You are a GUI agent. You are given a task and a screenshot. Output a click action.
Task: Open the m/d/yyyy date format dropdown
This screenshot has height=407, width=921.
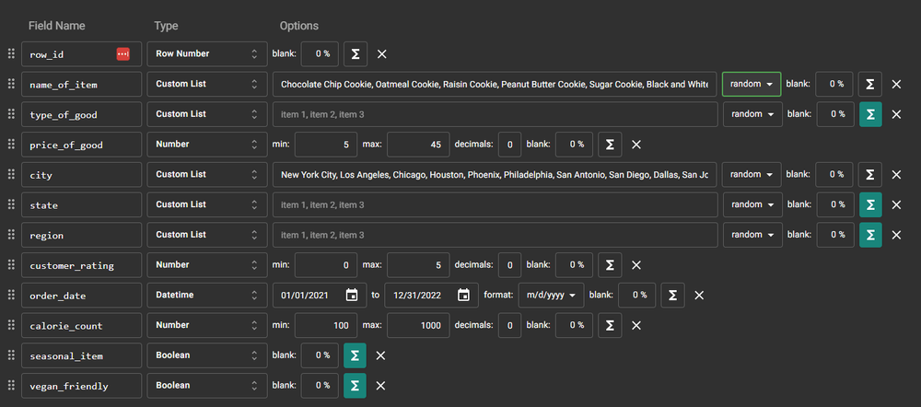(551, 295)
